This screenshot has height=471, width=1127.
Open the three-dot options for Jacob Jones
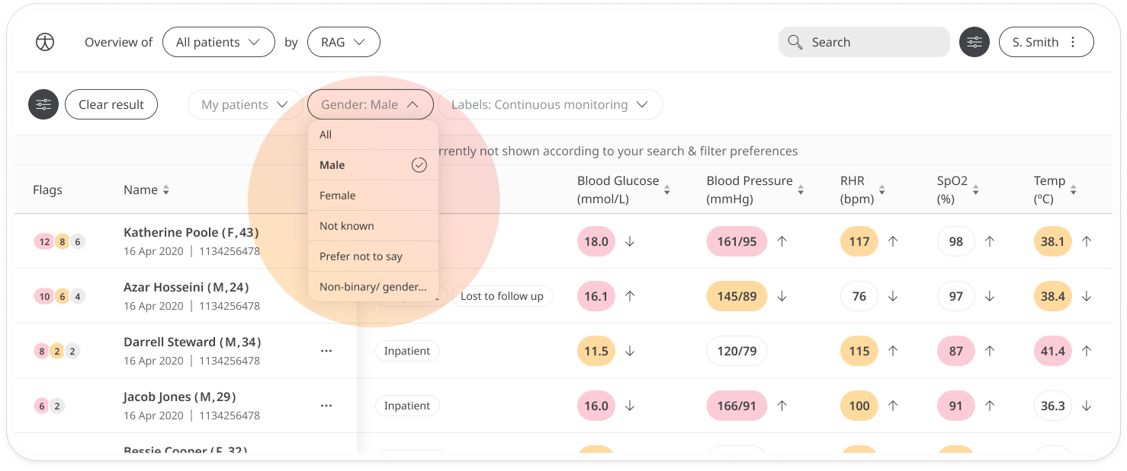(326, 406)
